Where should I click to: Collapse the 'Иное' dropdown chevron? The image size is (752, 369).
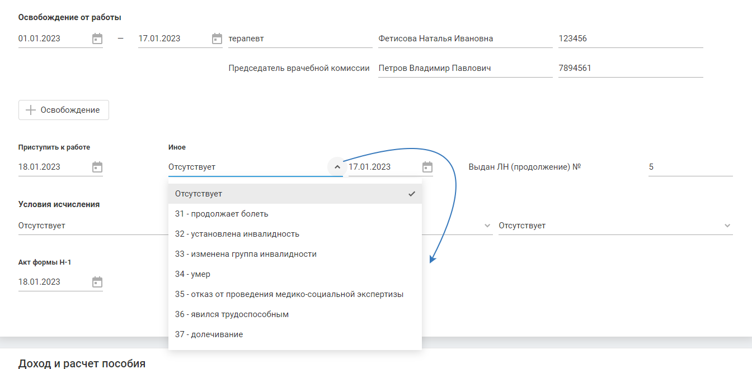pyautogui.click(x=336, y=167)
